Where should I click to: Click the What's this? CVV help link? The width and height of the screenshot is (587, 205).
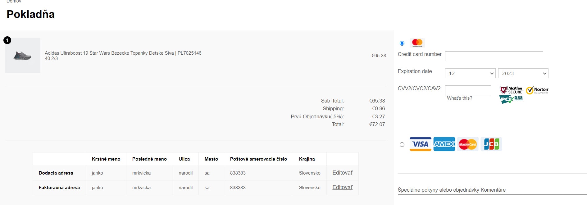click(459, 98)
